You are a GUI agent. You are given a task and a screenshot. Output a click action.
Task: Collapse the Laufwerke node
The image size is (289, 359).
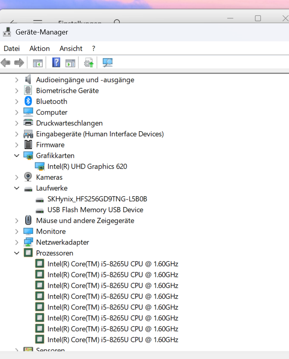click(16, 188)
